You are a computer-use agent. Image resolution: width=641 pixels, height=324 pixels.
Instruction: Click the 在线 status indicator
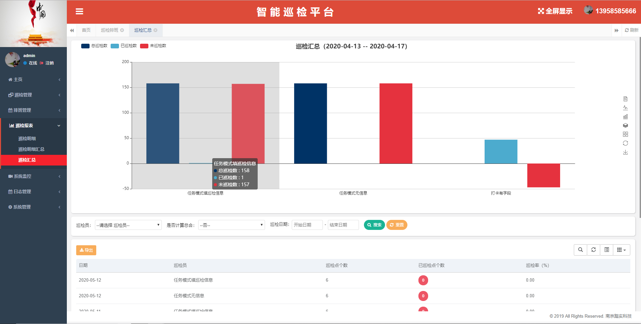(x=30, y=63)
